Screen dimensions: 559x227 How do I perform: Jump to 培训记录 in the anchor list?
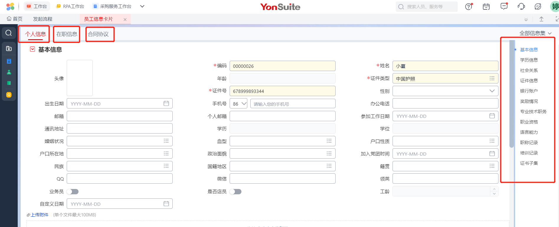point(529,153)
